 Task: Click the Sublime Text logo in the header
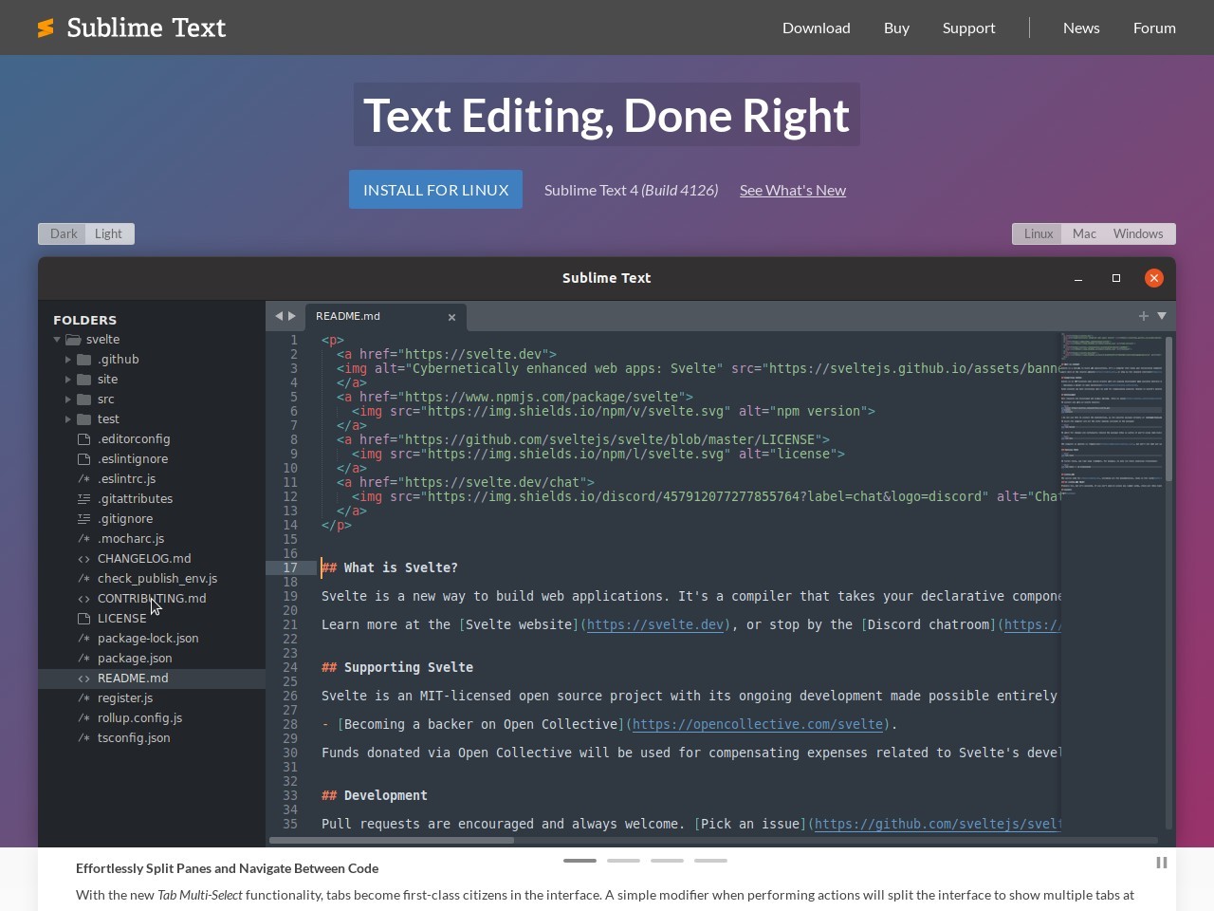131,28
